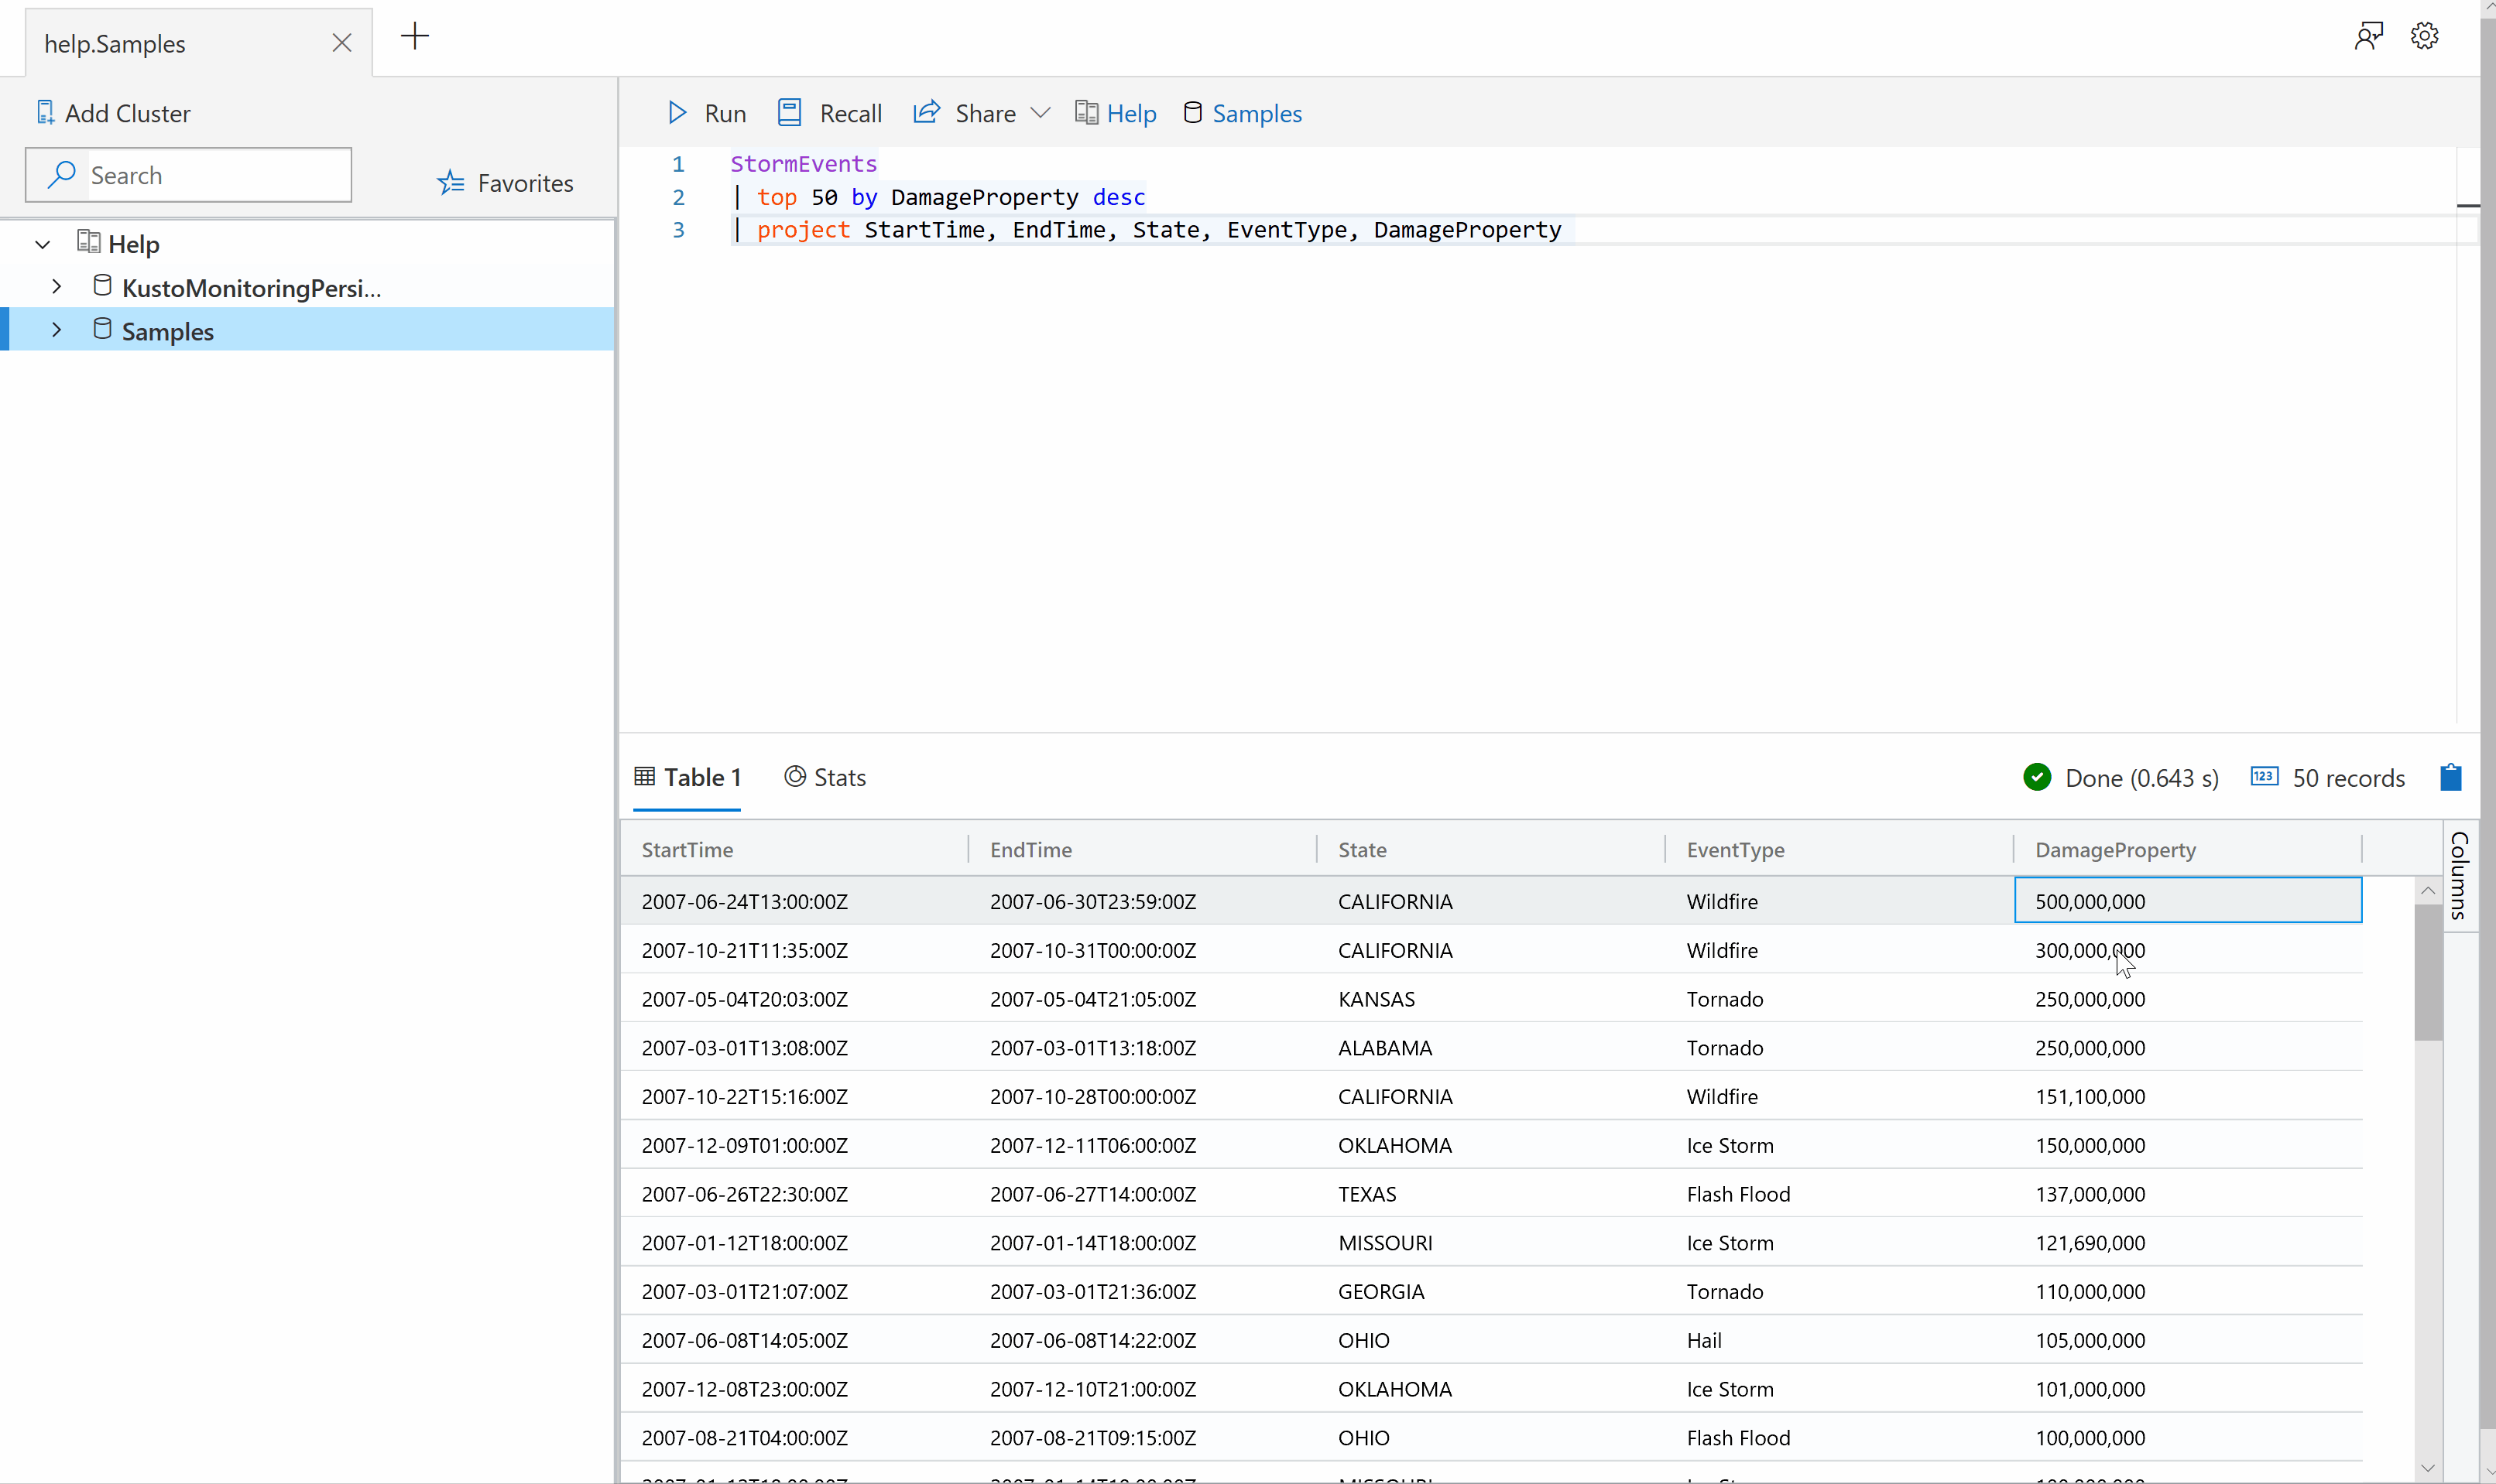Expand the KustoMonitoringPersi... database
Screen dimensions: 2496x1484
[56, 287]
